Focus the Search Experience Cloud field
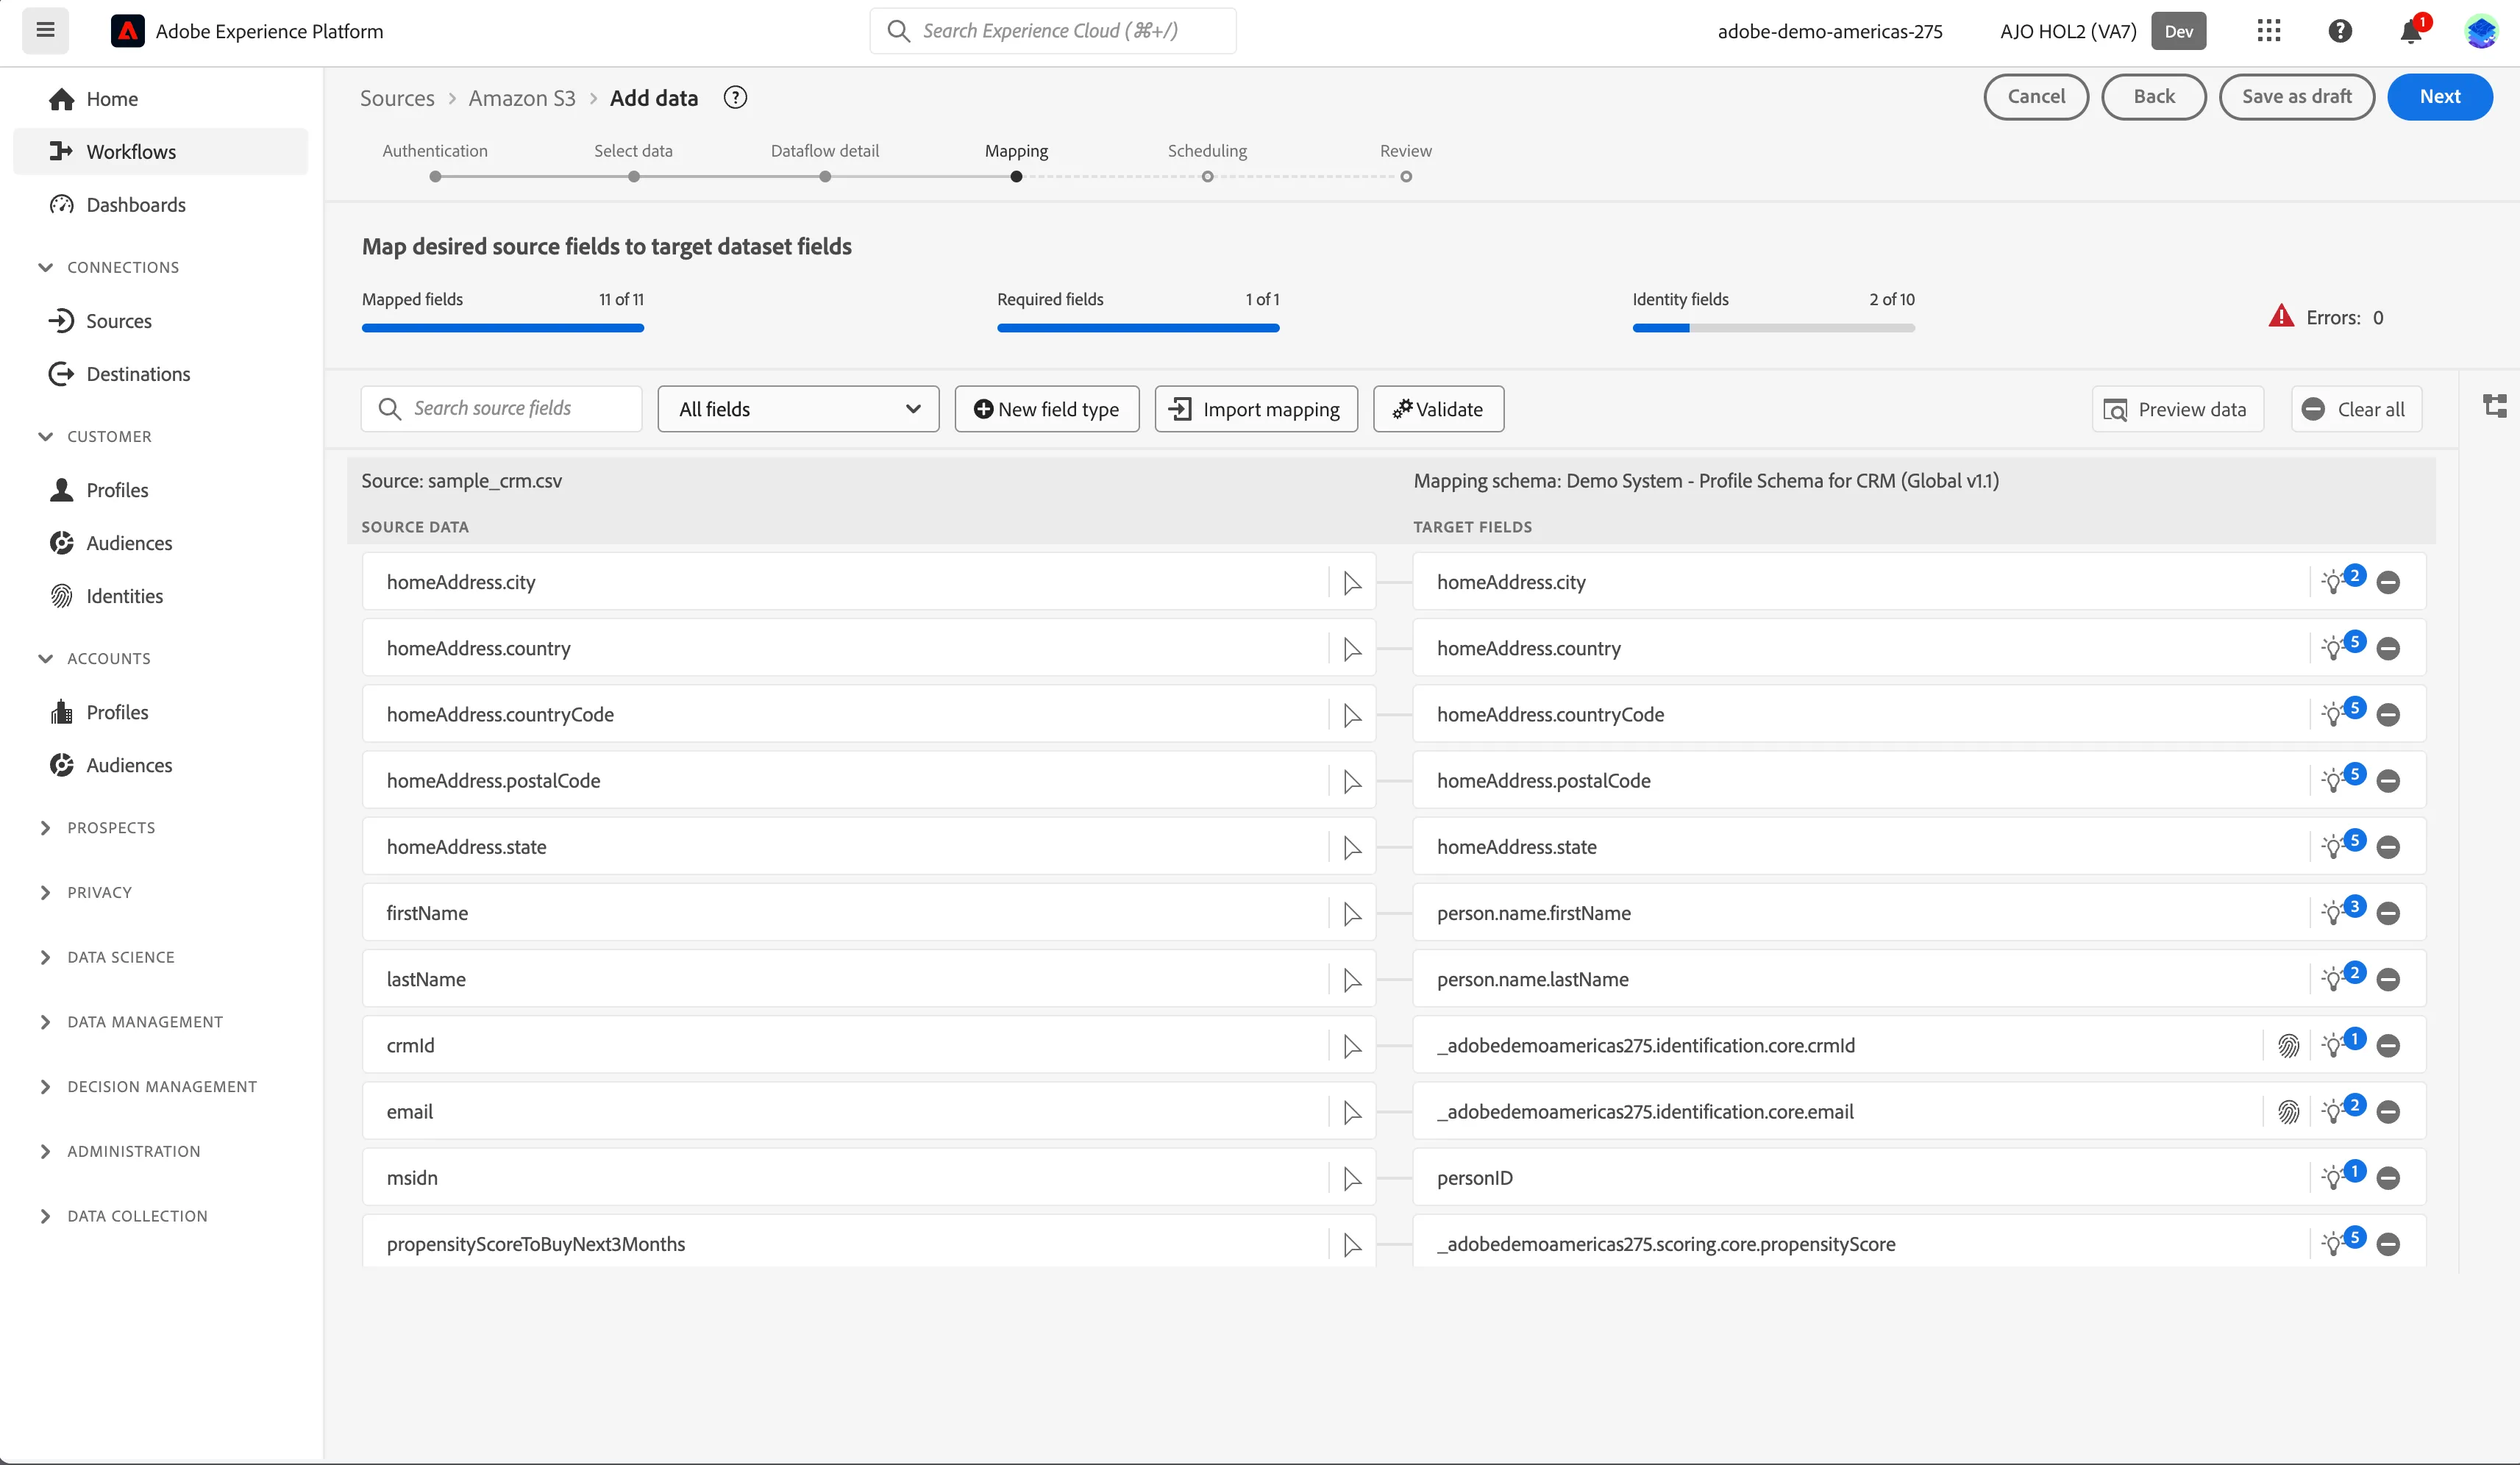The width and height of the screenshot is (2520, 1465). click(1052, 31)
